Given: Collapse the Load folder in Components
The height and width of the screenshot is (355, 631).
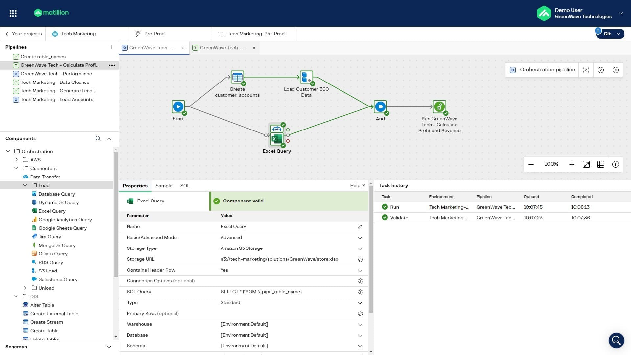Looking at the screenshot, I should (x=25, y=185).
